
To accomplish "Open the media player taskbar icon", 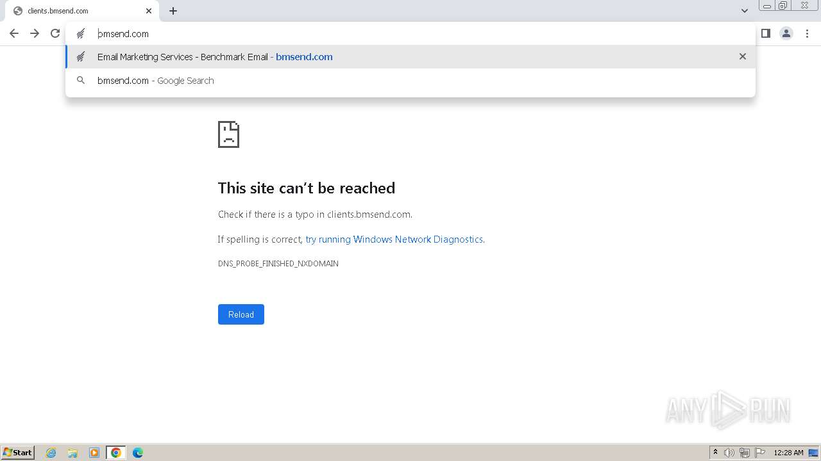I will (94, 453).
